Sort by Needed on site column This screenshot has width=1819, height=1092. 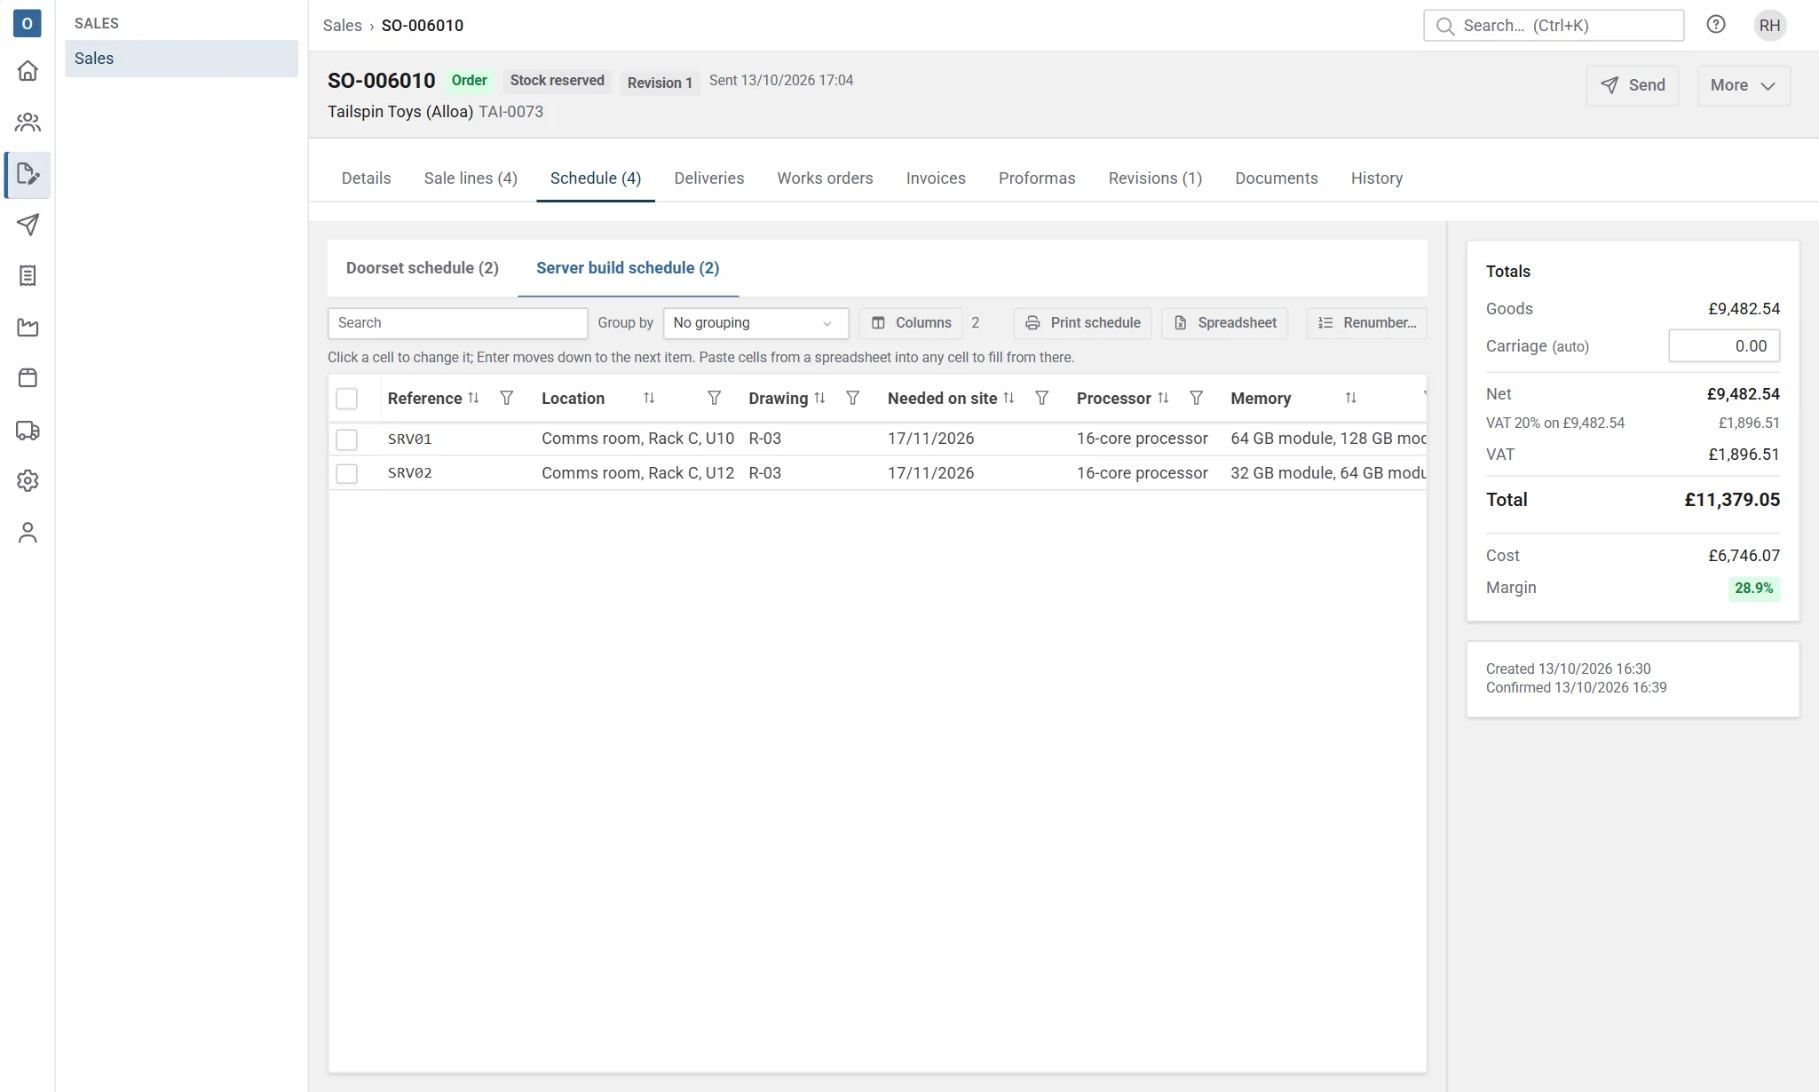pyautogui.click(x=1008, y=398)
